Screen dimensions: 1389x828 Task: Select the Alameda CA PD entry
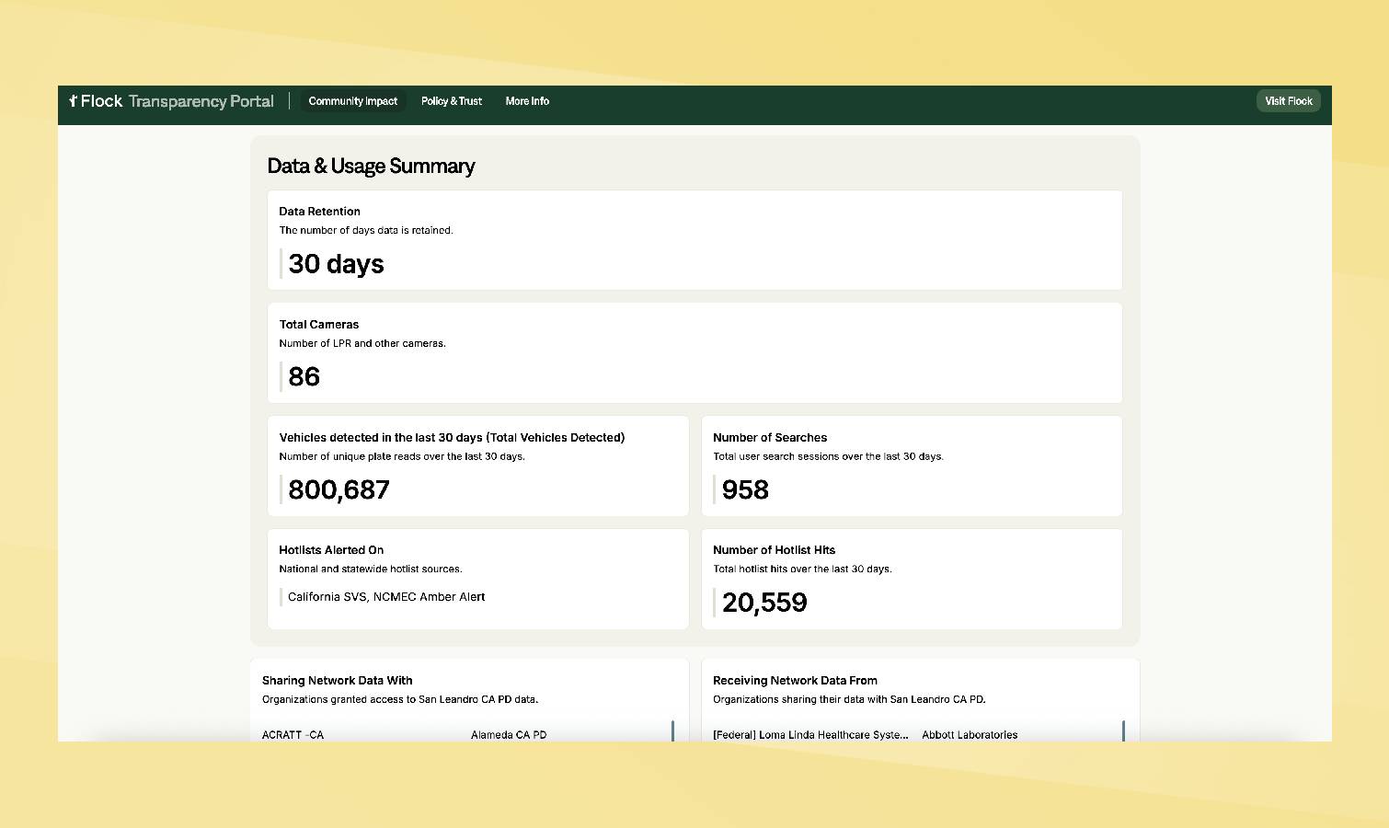point(509,735)
